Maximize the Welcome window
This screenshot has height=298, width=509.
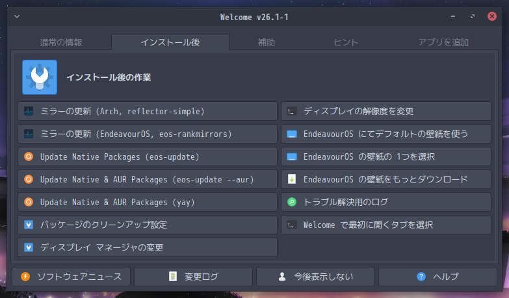click(x=473, y=16)
